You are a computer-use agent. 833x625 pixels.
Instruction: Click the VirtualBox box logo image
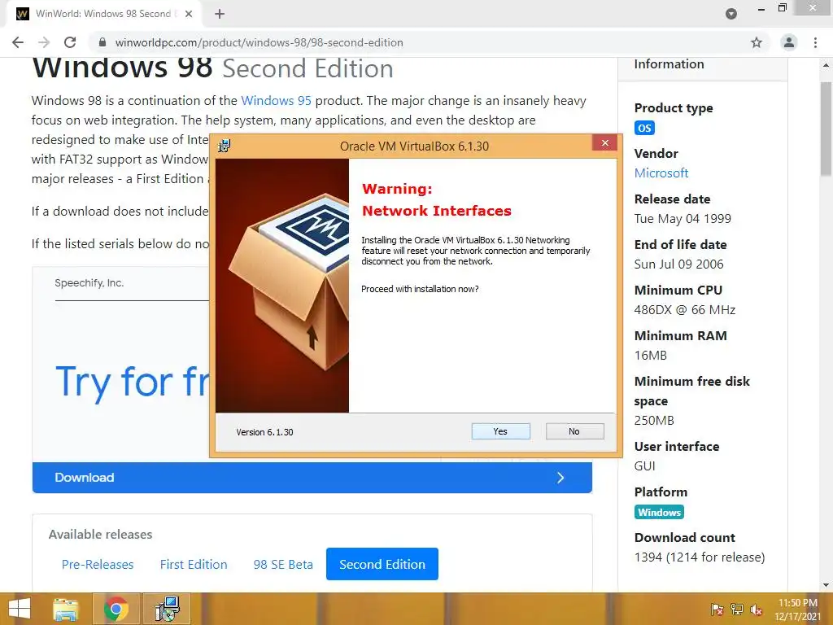pyautogui.click(x=282, y=286)
